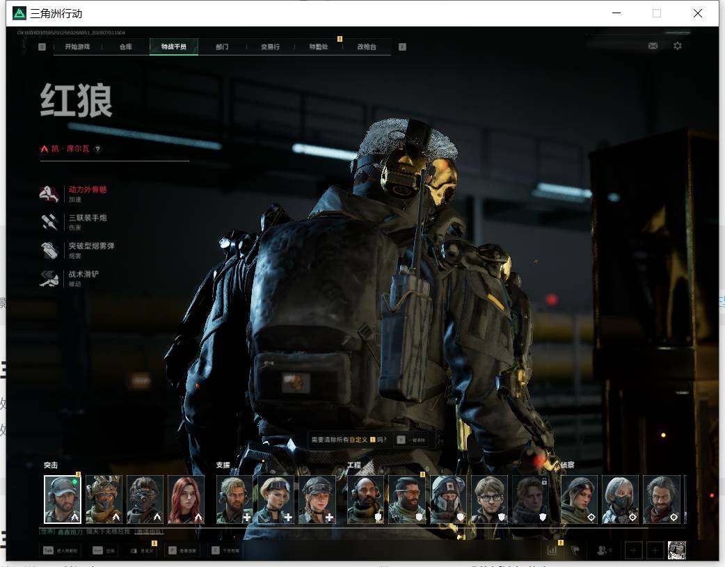This screenshot has width=725, height=567.
Task: Click the fourth button in the bottom bar
Action: click(x=182, y=550)
